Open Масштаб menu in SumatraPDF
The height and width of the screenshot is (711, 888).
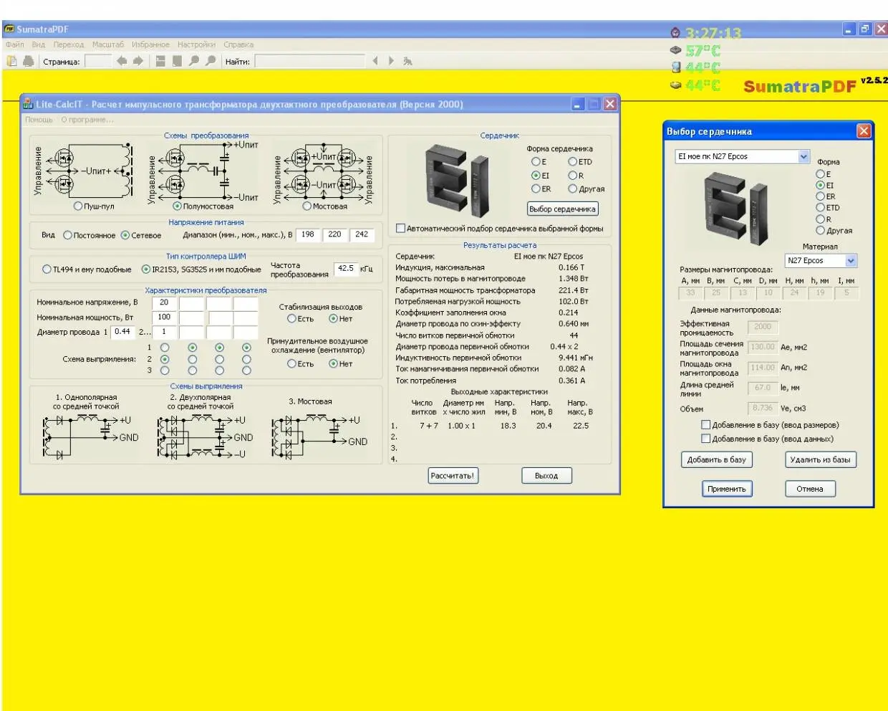point(108,44)
